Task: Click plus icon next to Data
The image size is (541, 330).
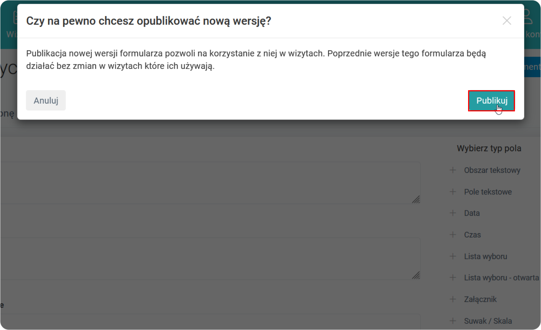Action: pos(453,213)
